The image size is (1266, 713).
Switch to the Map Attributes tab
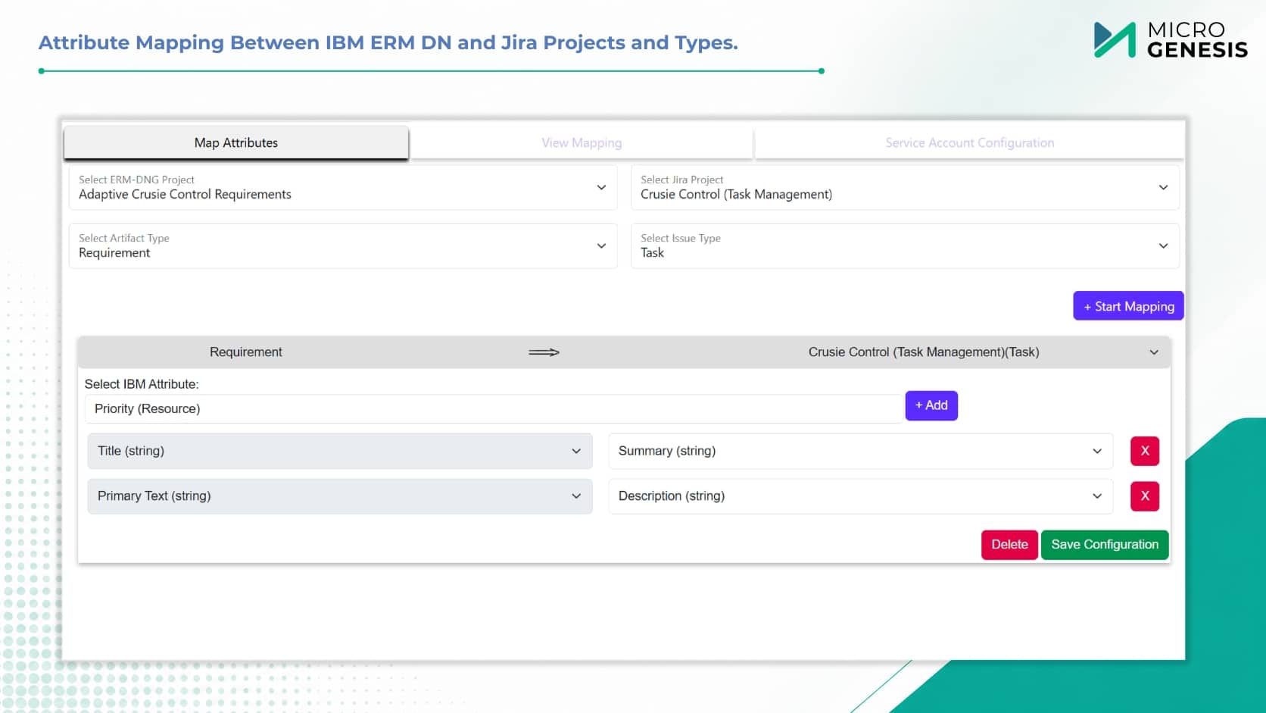(236, 142)
